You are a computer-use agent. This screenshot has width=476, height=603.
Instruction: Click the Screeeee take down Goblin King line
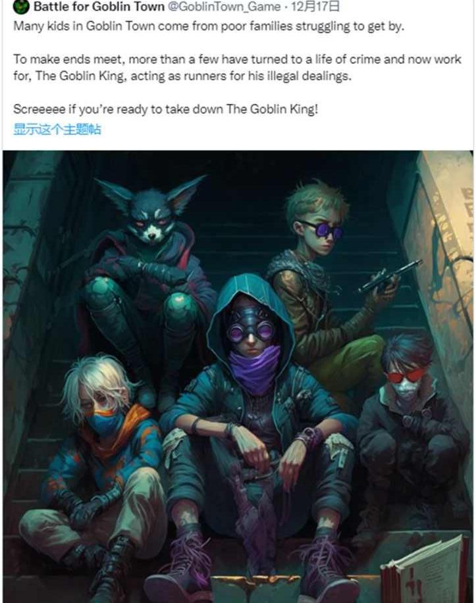[x=166, y=109]
